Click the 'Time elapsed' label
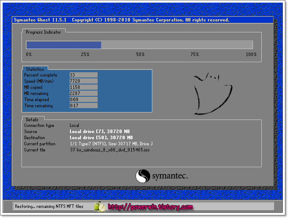The height and width of the screenshot is (218, 288). tap(37, 99)
